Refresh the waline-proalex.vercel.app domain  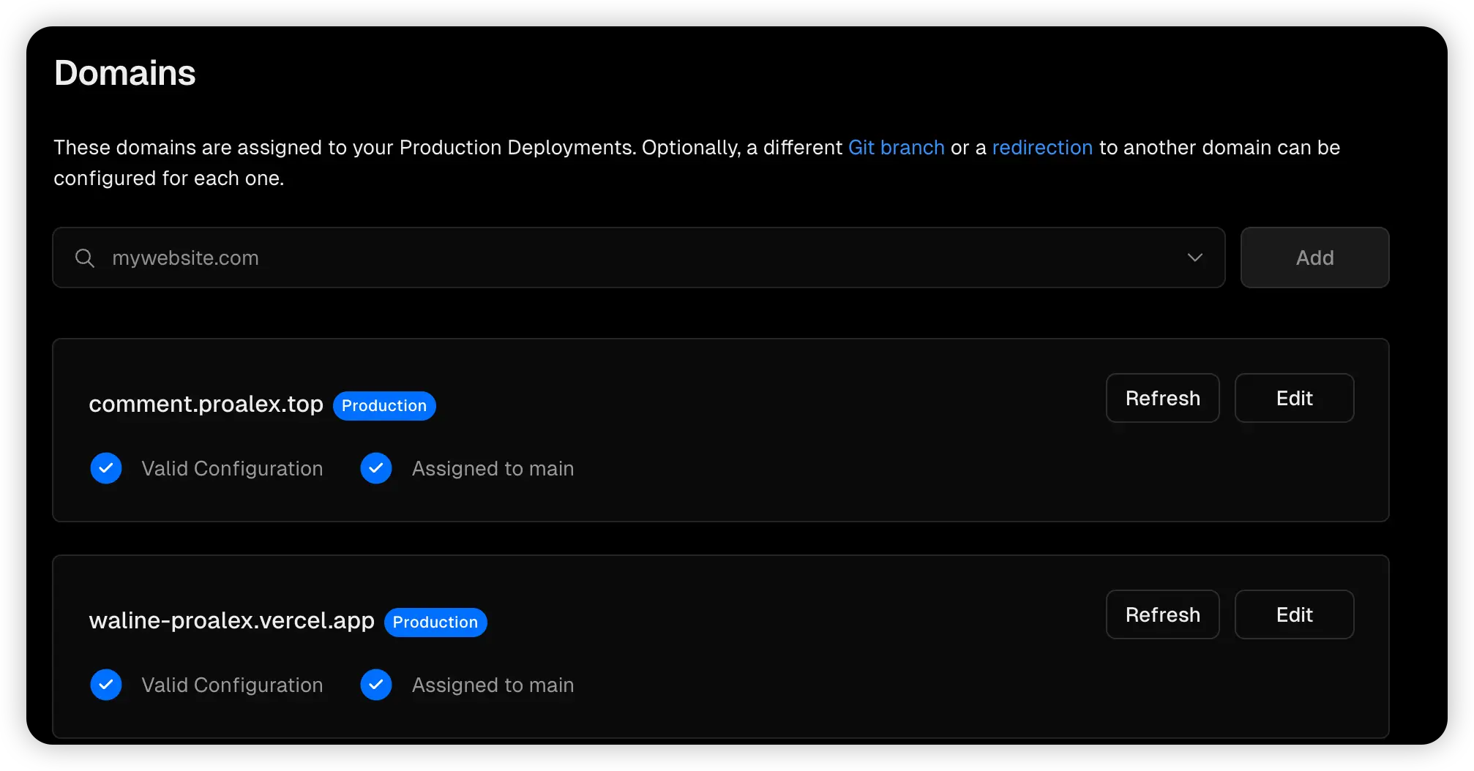tap(1162, 614)
